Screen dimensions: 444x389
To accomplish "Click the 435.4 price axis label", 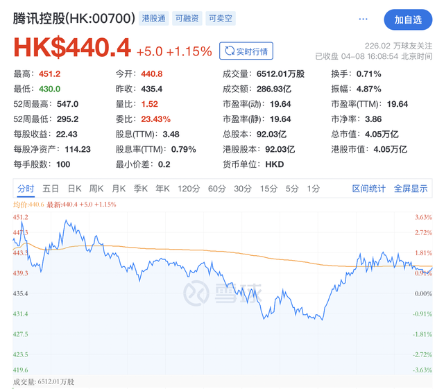I will pyautogui.click(x=20, y=293).
